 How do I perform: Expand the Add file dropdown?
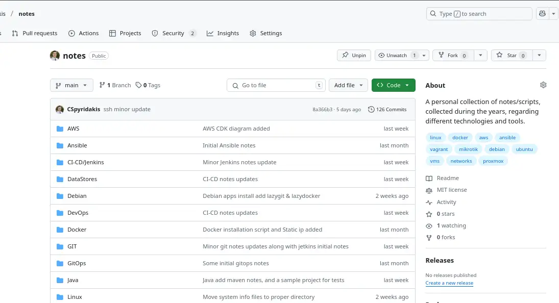click(x=348, y=85)
